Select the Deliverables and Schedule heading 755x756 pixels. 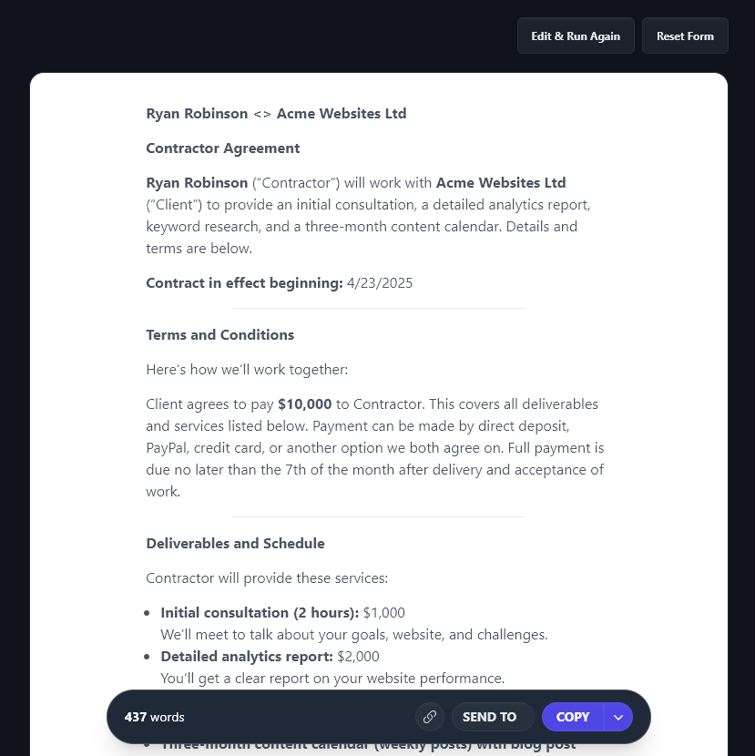click(x=235, y=543)
